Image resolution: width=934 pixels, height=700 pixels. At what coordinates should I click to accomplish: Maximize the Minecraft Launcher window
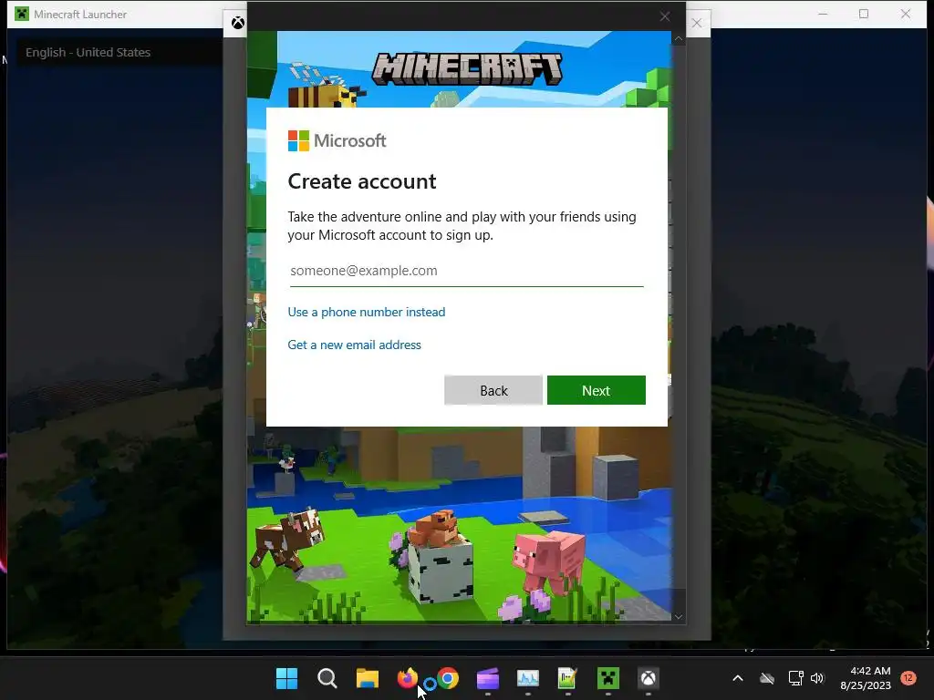(x=864, y=14)
